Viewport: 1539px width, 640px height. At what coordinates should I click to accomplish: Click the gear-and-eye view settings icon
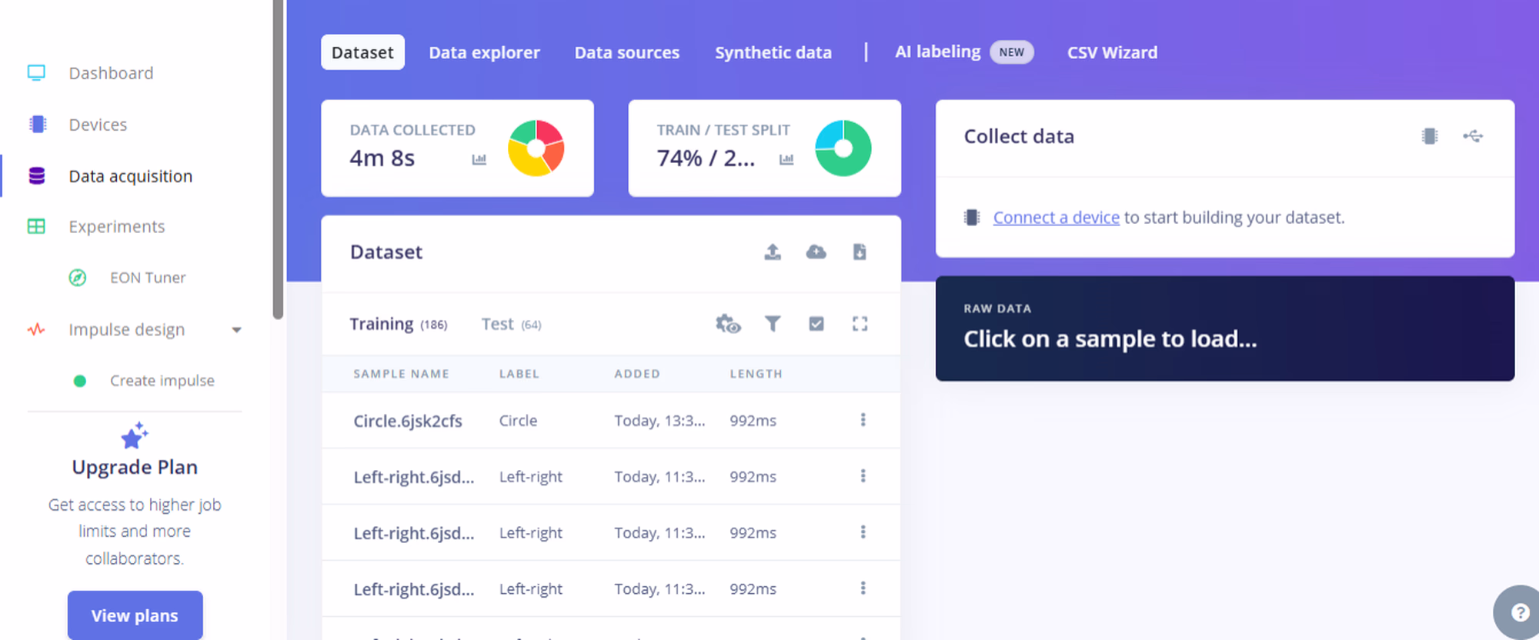pyautogui.click(x=728, y=324)
